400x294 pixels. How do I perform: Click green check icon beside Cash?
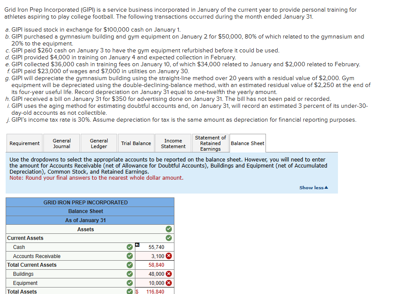(130, 247)
